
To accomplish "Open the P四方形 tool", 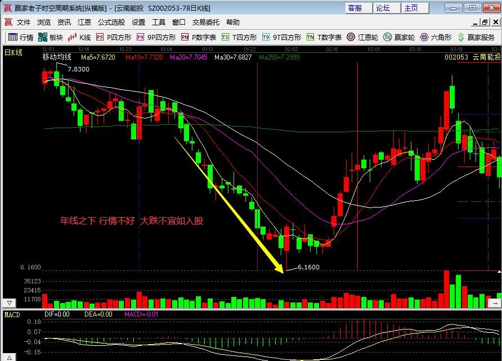I will (114, 38).
